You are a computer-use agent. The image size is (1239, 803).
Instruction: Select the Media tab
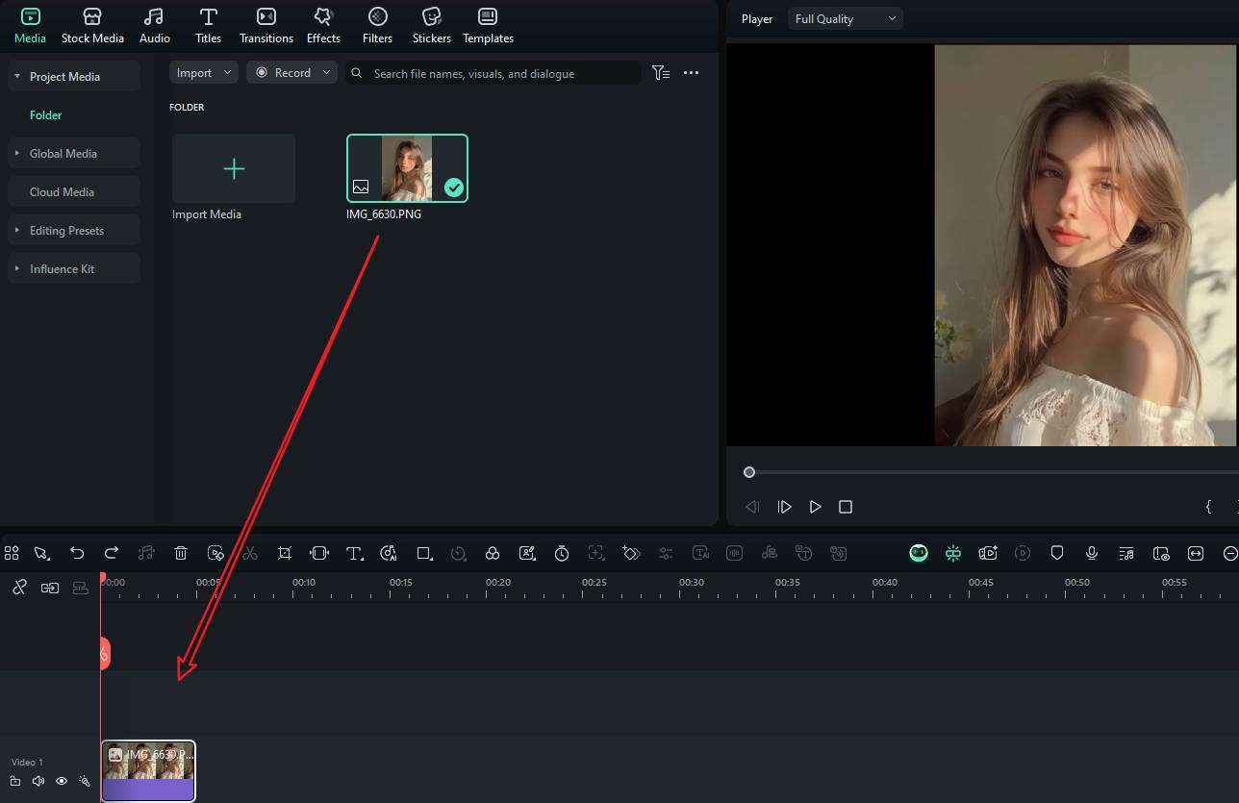click(30, 26)
